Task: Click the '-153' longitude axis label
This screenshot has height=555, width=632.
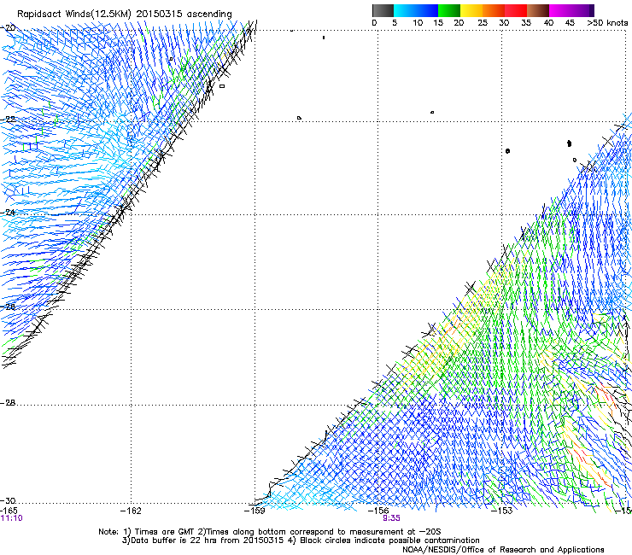Action: coord(502,511)
